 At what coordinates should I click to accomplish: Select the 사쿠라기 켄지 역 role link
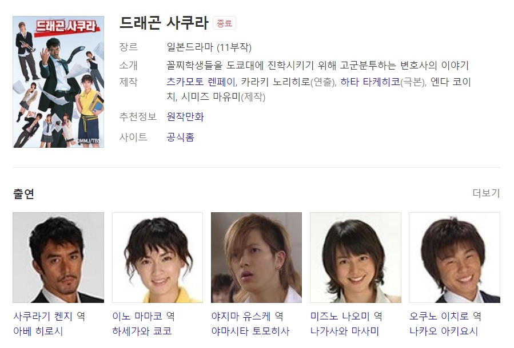coord(49,316)
